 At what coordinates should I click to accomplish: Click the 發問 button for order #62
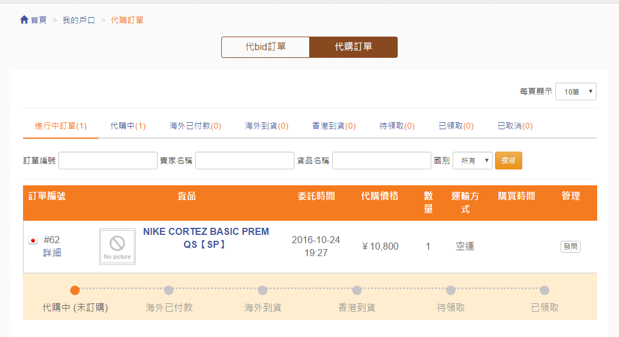point(571,247)
